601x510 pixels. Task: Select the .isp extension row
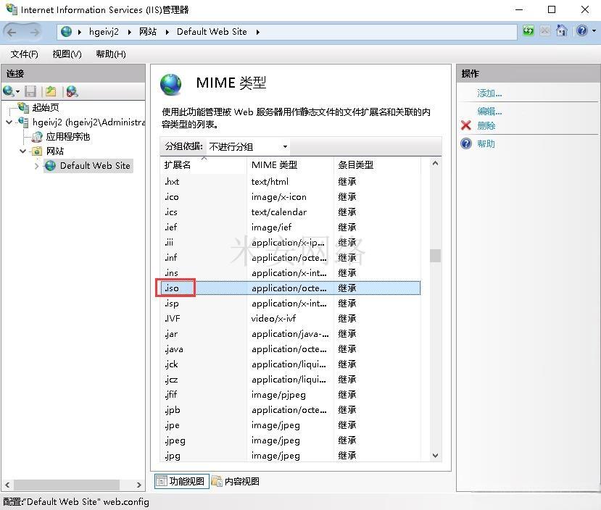[291, 304]
